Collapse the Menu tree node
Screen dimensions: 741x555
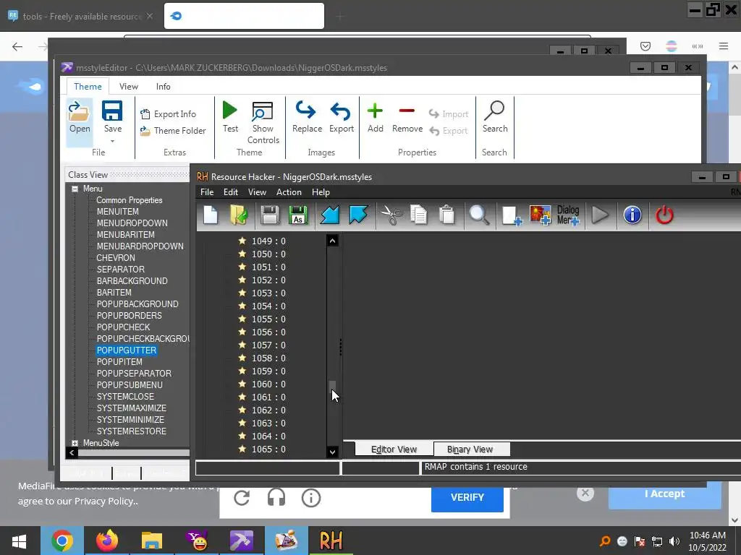(75, 189)
